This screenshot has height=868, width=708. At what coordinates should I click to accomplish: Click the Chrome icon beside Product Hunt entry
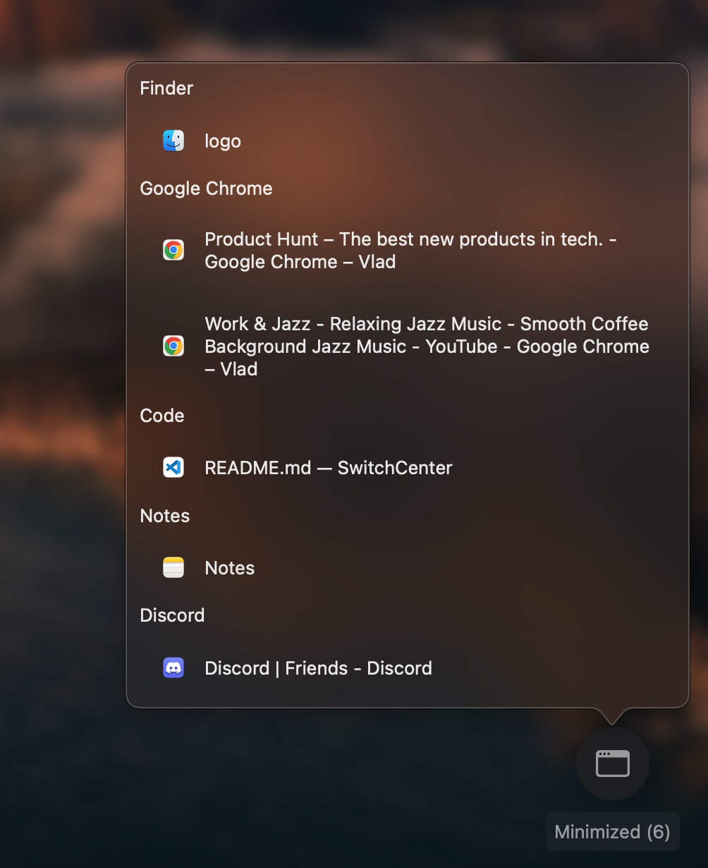click(x=173, y=250)
